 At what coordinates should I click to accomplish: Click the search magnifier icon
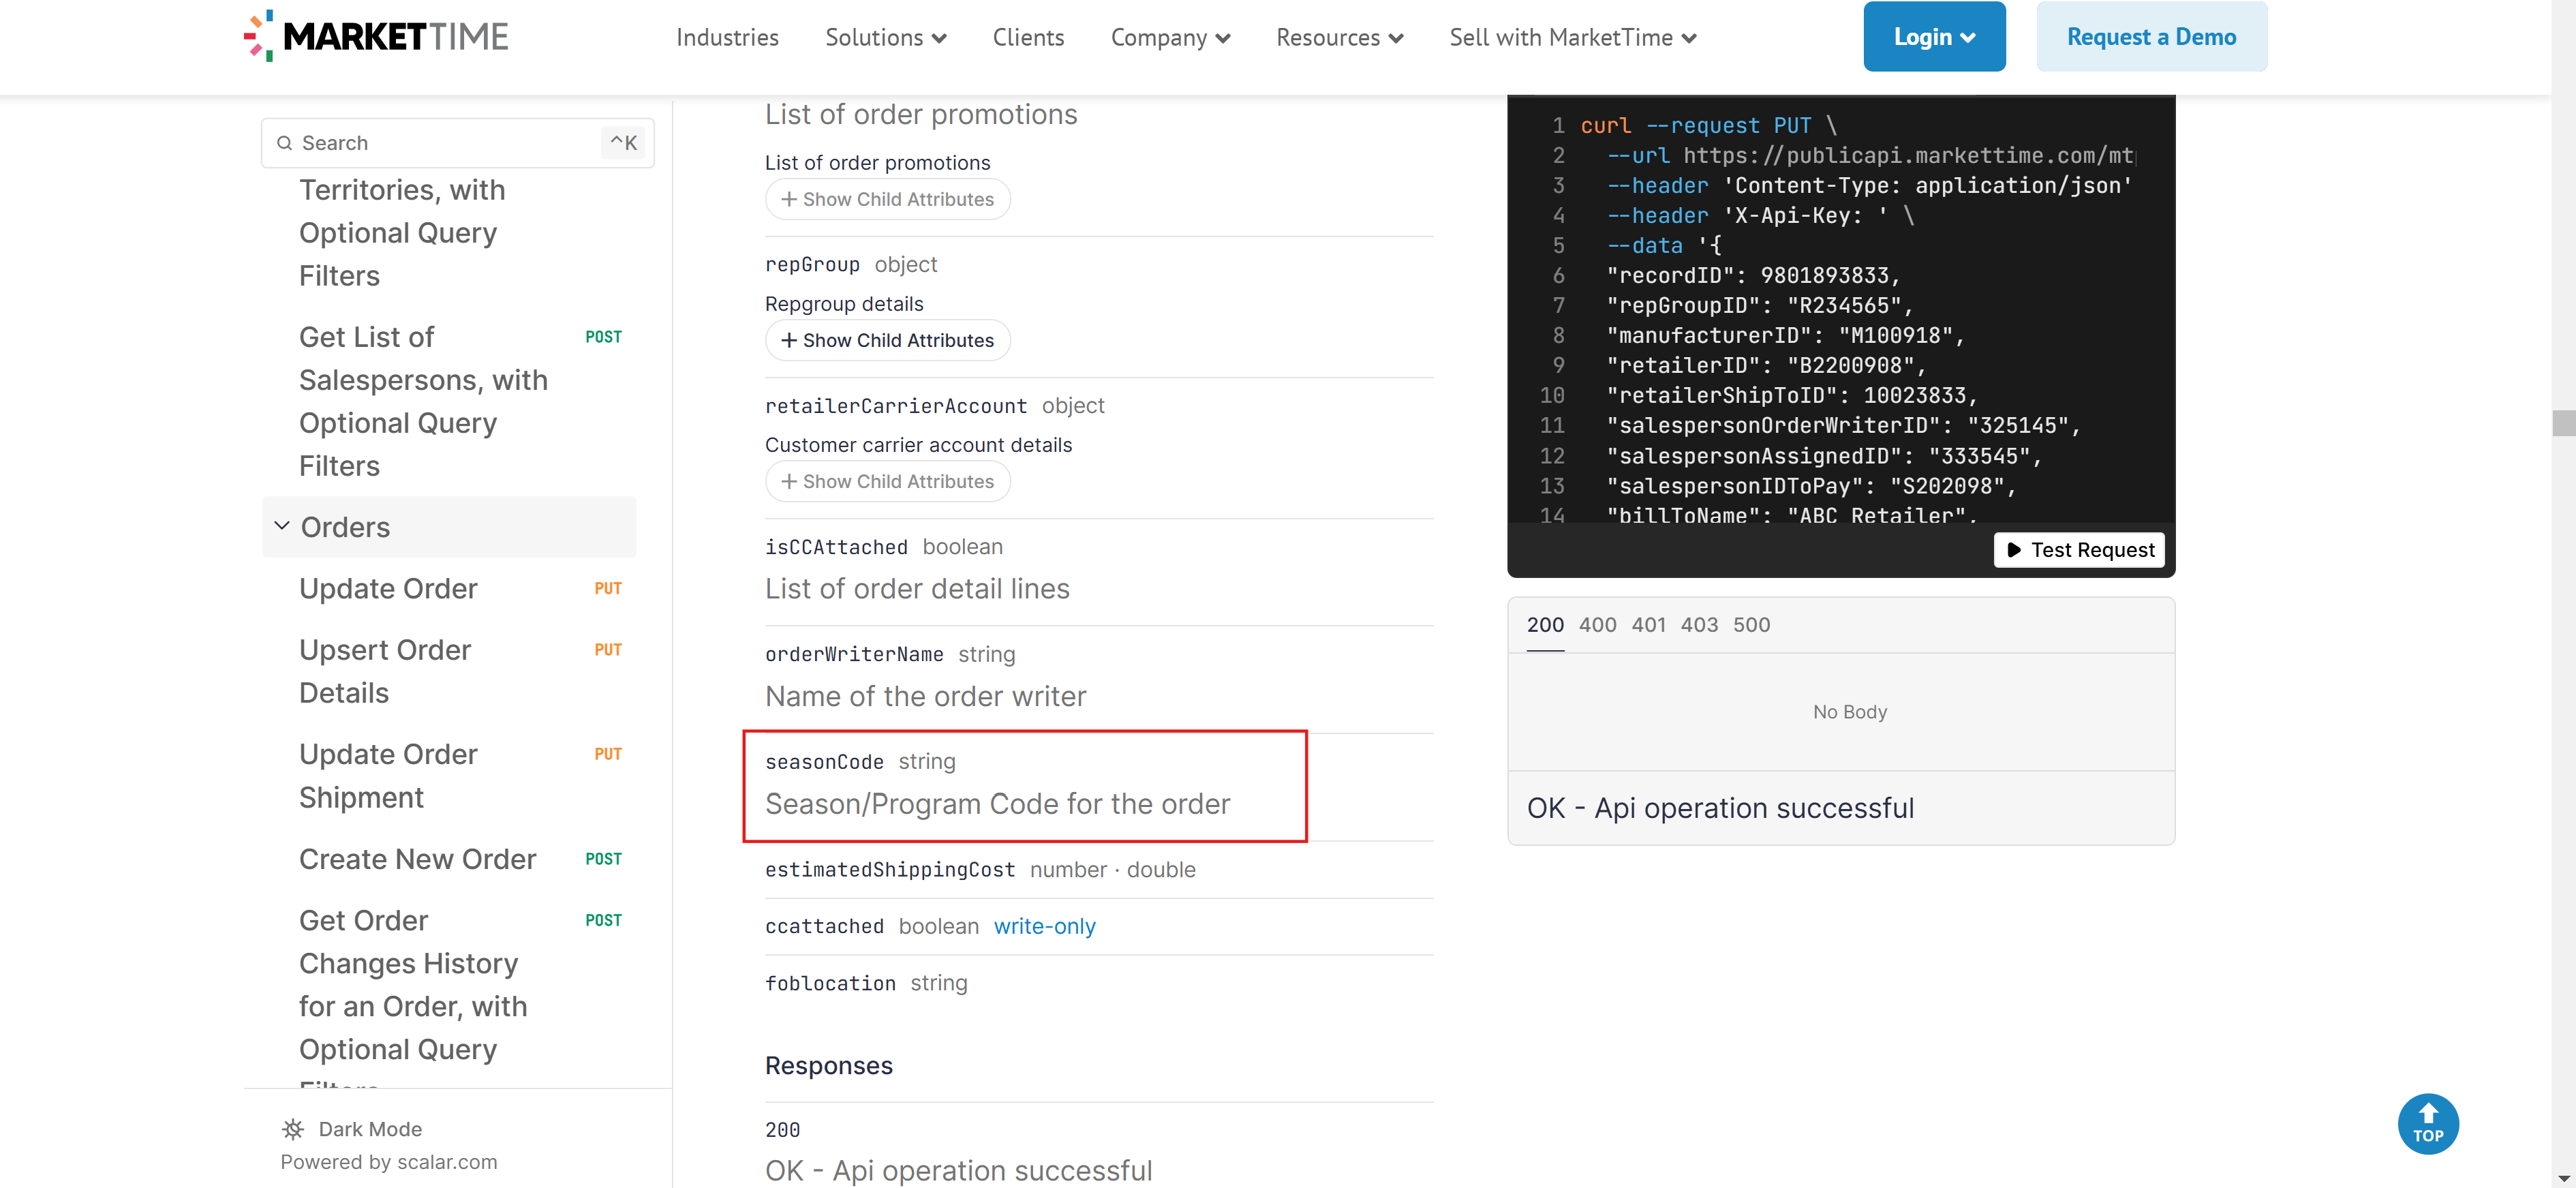285,143
